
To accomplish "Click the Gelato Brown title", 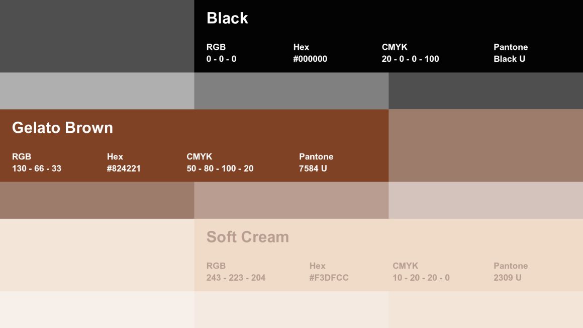I will coord(62,128).
